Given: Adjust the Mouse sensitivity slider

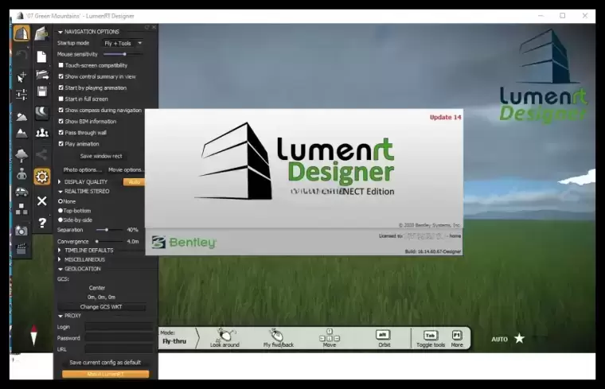Looking at the screenshot, I should (x=124, y=54).
